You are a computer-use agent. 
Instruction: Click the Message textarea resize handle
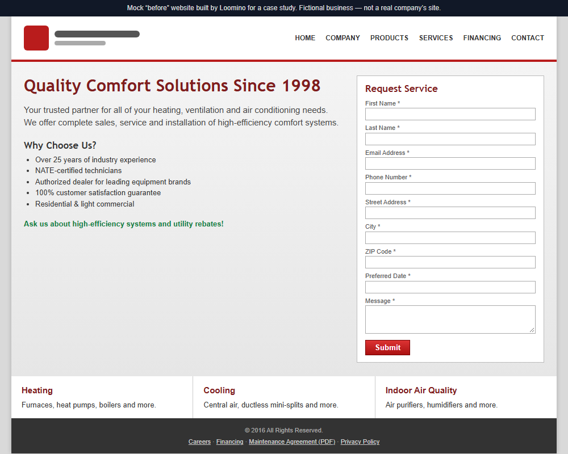click(x=532, y=330)
